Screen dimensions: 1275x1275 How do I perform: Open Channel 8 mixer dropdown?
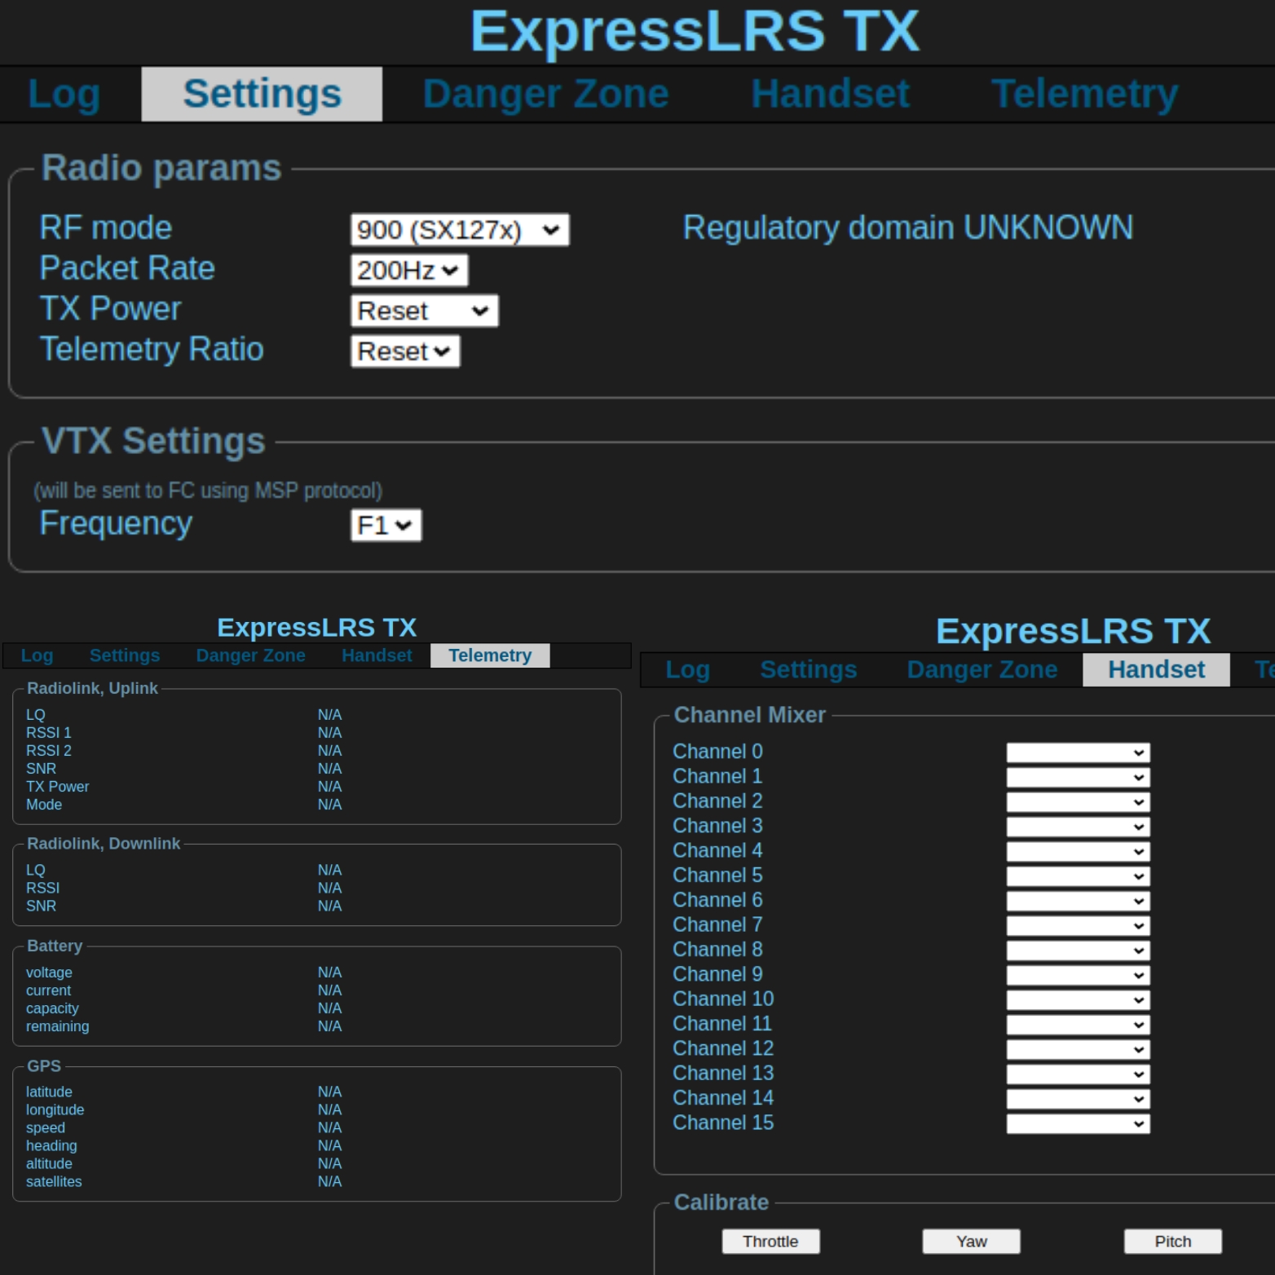1078,951
